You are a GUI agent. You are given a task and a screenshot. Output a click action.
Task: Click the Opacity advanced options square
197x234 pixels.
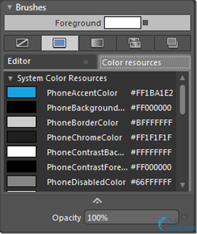point(184,217)
